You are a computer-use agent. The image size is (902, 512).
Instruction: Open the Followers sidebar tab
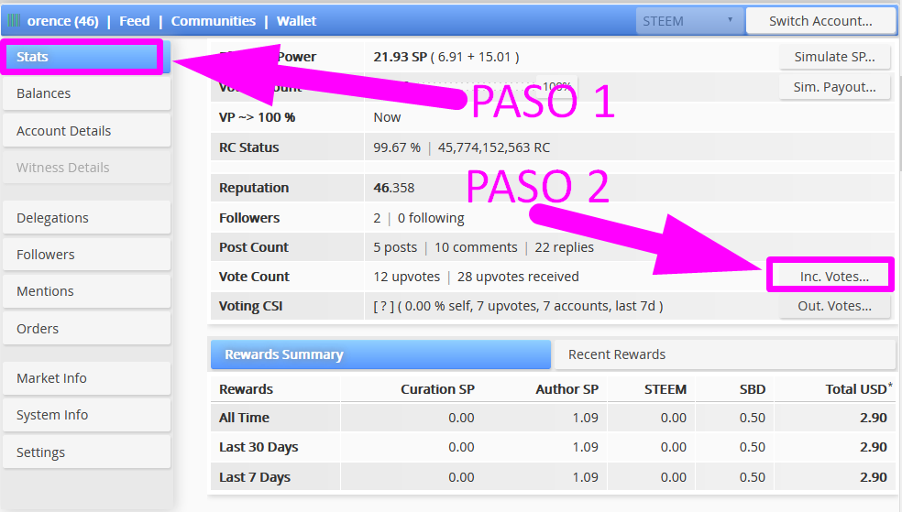coord(87,255)
